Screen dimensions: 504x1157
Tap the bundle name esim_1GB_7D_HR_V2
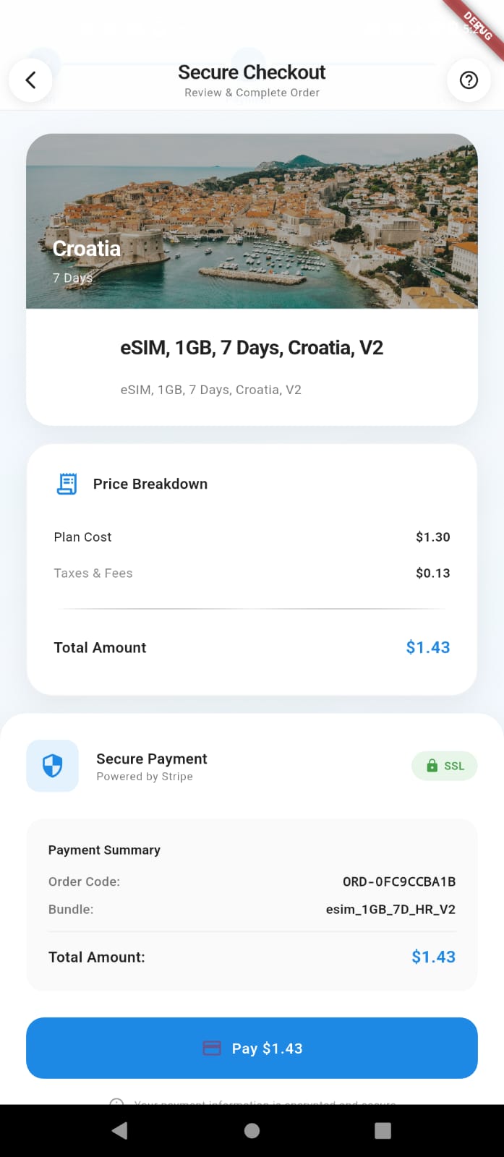tap(390, 909)
